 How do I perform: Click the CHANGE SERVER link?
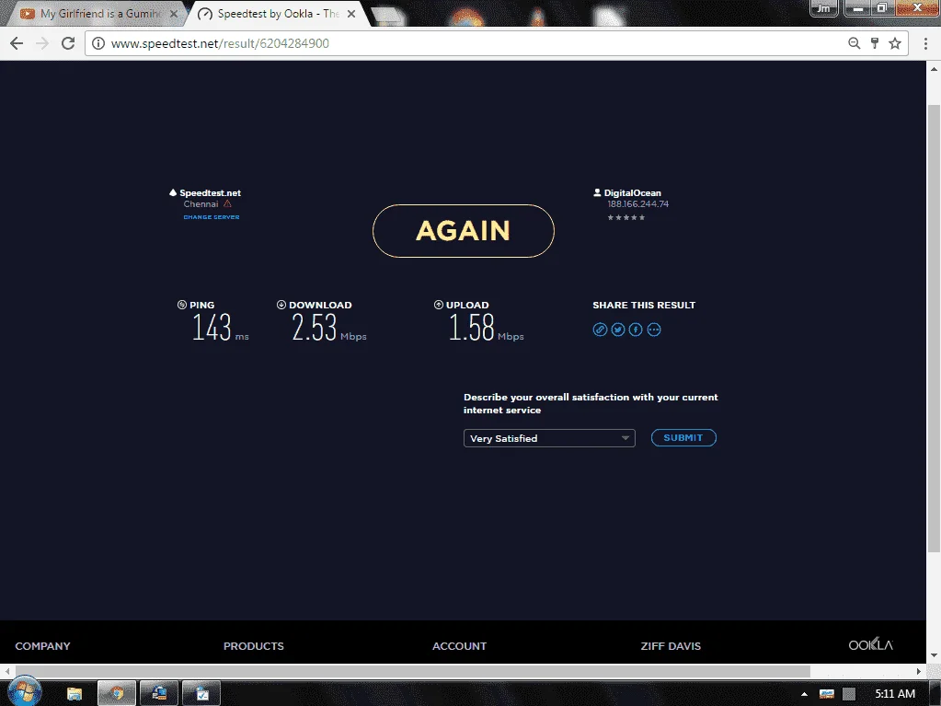coord(212,217)
